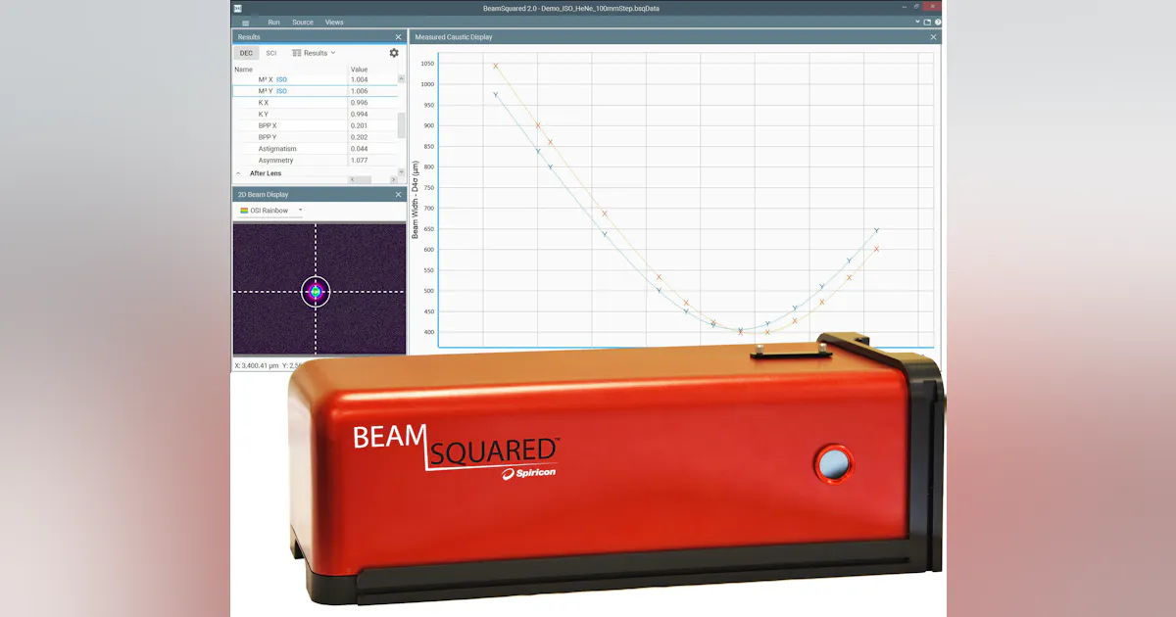Select the BPP X result row
This screenshot has height=617, width=1176.
(315, 125)
